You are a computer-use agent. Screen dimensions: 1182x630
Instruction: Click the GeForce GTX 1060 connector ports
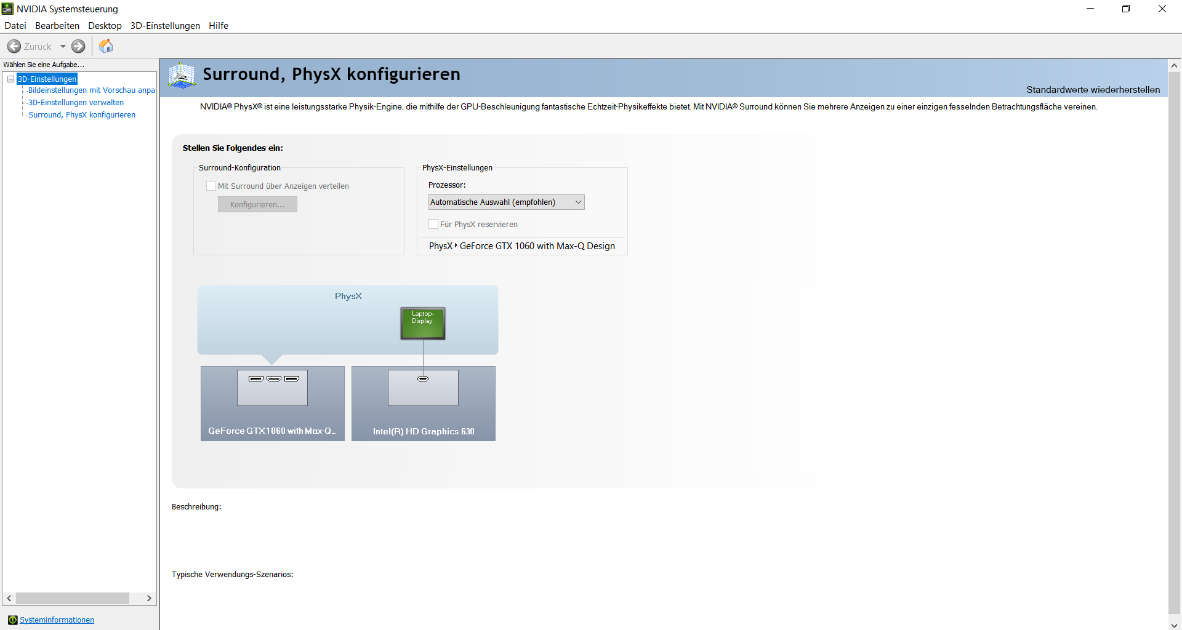click(274, 378)
